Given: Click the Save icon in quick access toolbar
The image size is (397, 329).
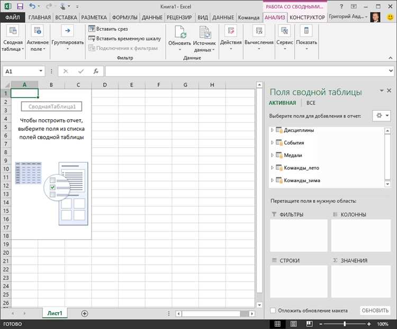Looking at the screenshot, I should point(20,6).
